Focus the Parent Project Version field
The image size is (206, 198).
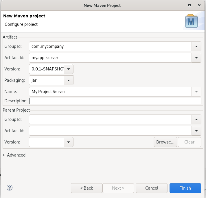[46, 142]
